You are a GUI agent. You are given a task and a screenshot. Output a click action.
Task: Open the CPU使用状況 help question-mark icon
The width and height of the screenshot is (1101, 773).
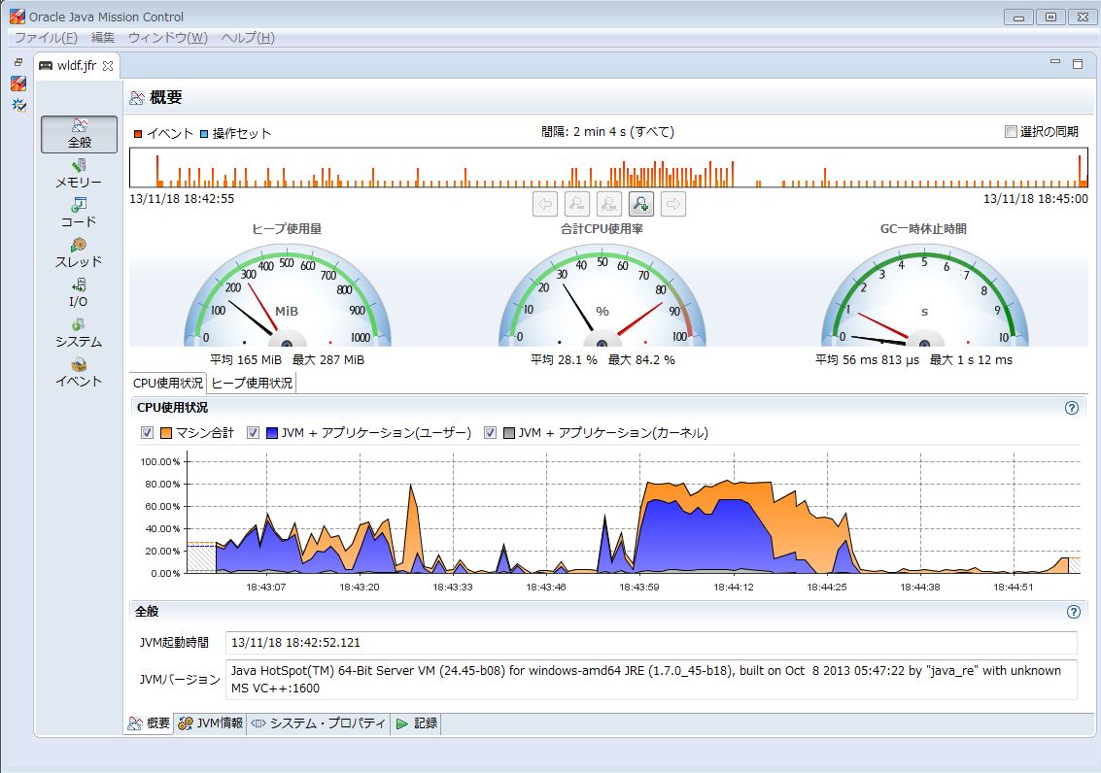coord(1073,407)
